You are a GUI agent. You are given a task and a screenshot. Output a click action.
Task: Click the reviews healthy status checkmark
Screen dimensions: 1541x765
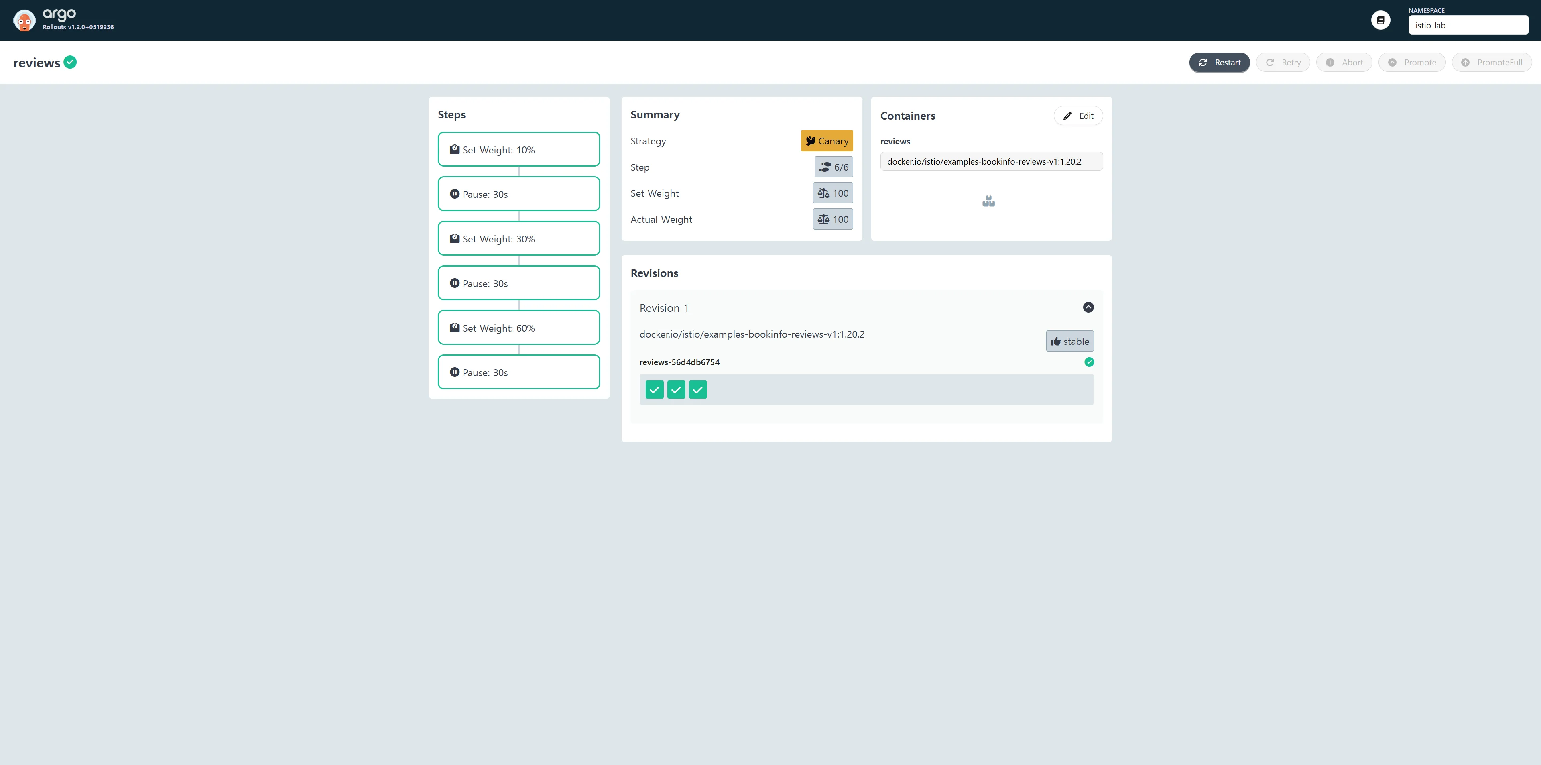(x=70, y=61)
